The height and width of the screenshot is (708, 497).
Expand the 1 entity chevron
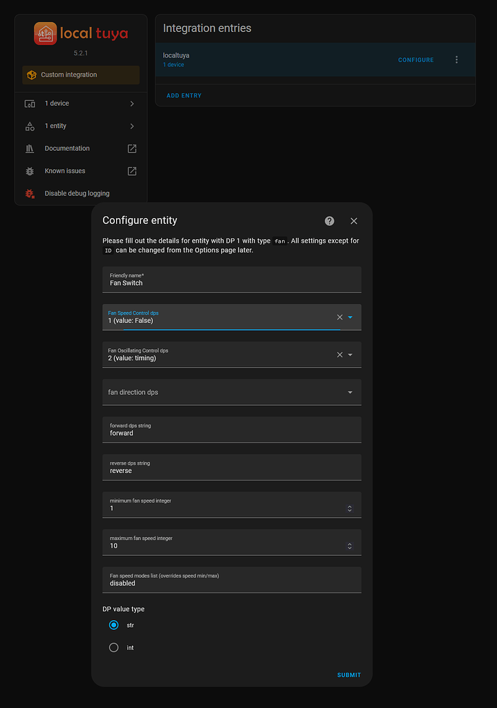click(x=132, y=127)
